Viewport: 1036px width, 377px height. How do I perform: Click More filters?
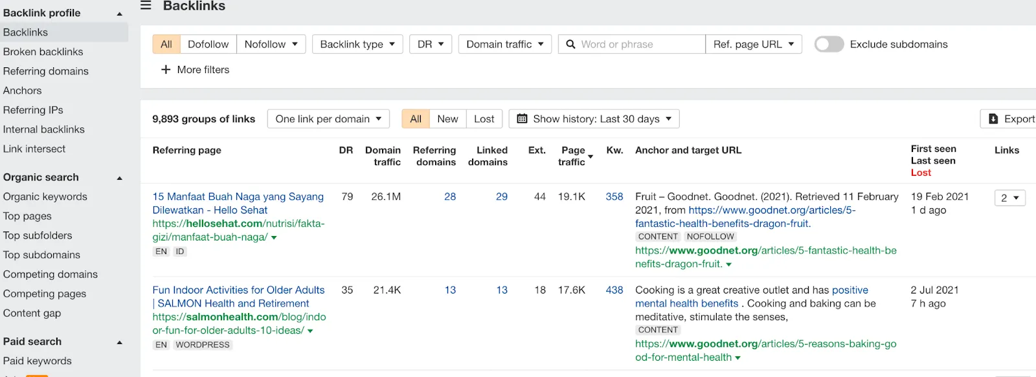coord(195,70)
